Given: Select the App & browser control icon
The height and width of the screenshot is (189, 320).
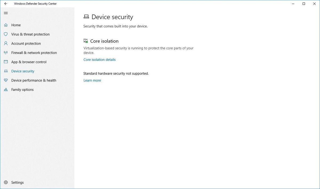Looking at the screenshot, I should tap(6, 62).
